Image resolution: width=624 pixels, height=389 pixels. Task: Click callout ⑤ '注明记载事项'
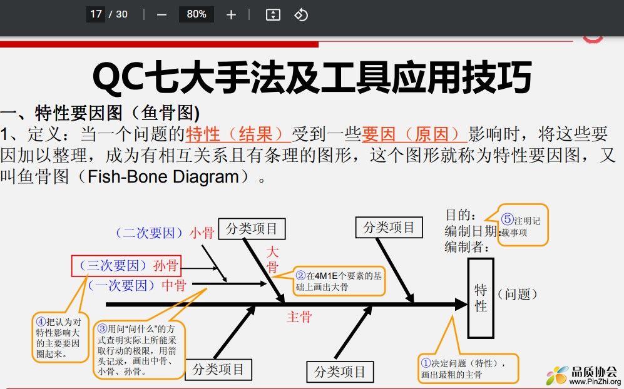coord(523,226)
